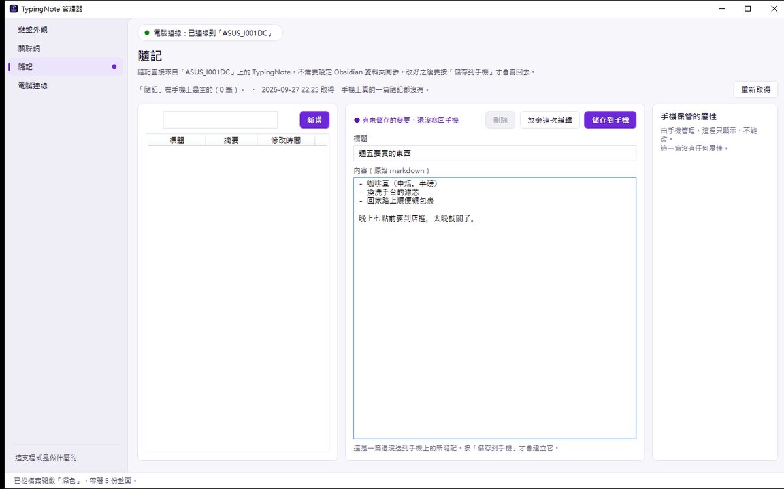This screenshot has height=489, width=784.
Task: Click into the markdown content editor
Action: click(495, 308)
